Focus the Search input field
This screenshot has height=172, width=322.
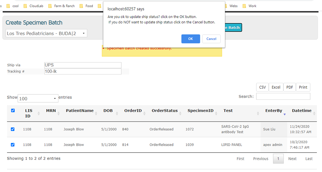point(283,96)
